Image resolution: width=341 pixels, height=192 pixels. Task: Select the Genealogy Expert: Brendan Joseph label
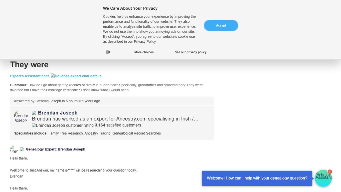coord(55,149)
